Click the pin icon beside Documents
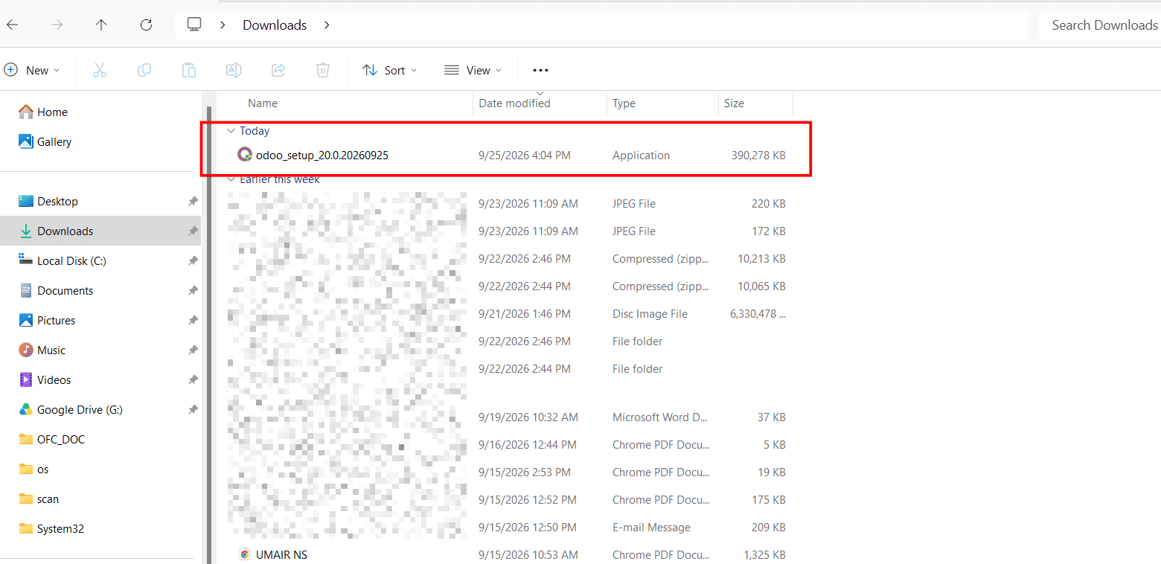 [x=193, y=290]
